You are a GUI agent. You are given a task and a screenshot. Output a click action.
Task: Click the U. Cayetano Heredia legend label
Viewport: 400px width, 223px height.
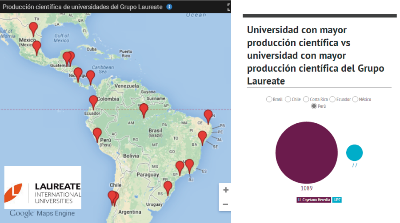tap(314, 200)
